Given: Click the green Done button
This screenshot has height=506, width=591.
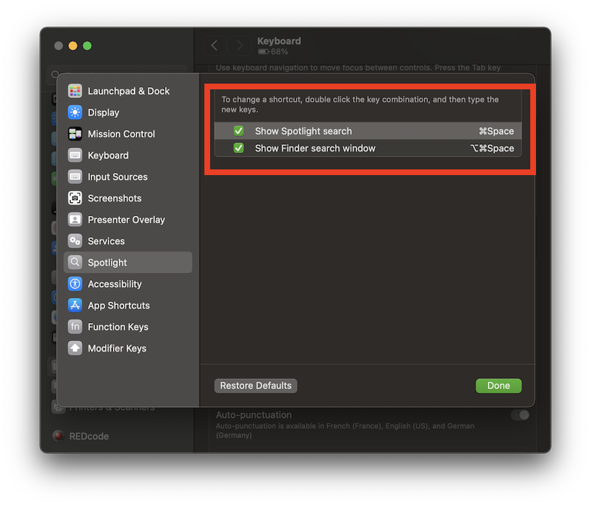Looking at the screenshot, I should coord(499,386).
